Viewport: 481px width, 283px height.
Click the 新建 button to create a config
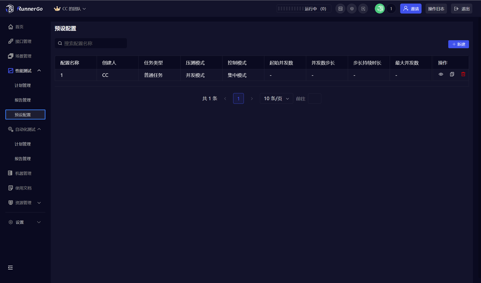click(458, 44)
